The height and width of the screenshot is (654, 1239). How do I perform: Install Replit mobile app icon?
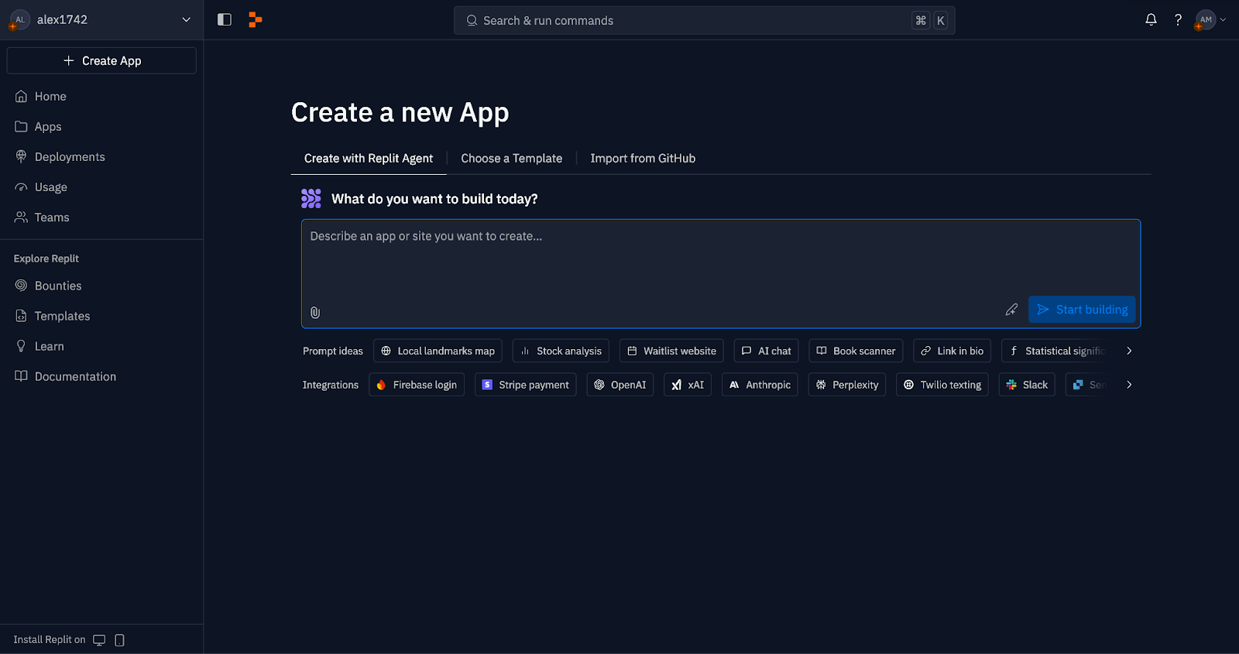119,640
